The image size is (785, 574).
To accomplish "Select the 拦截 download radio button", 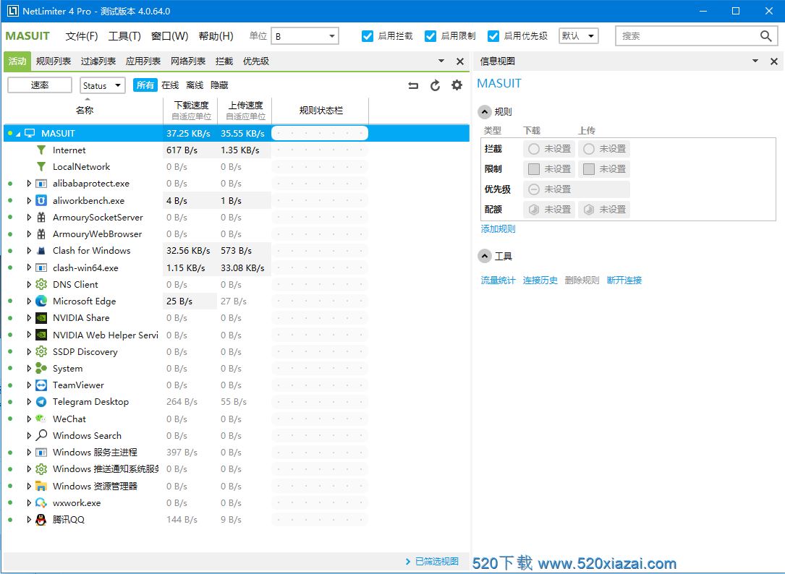I will coord(534,149).
